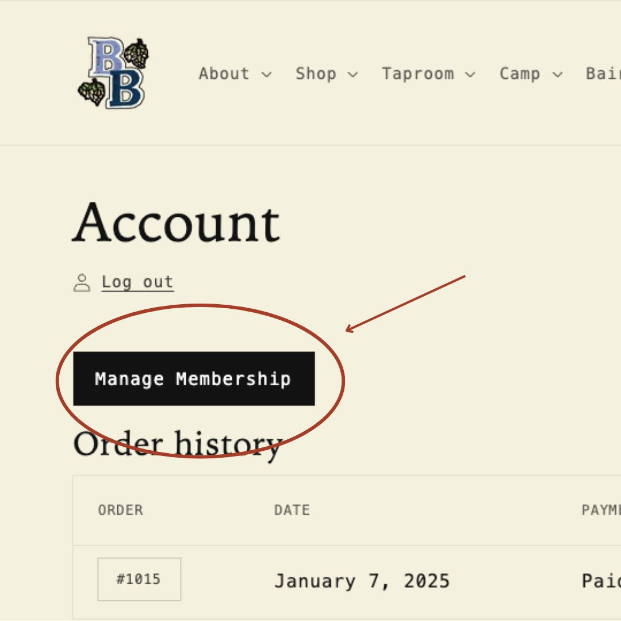The height and width of the screenshot is (621, 621).
Task: Click the Order history heading
Action: click(177, 444)
